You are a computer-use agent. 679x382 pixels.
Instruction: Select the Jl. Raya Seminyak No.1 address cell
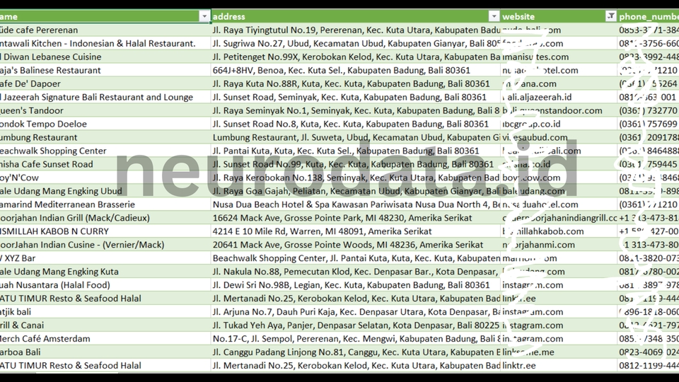pyautogui.click(x=354, y=110)
